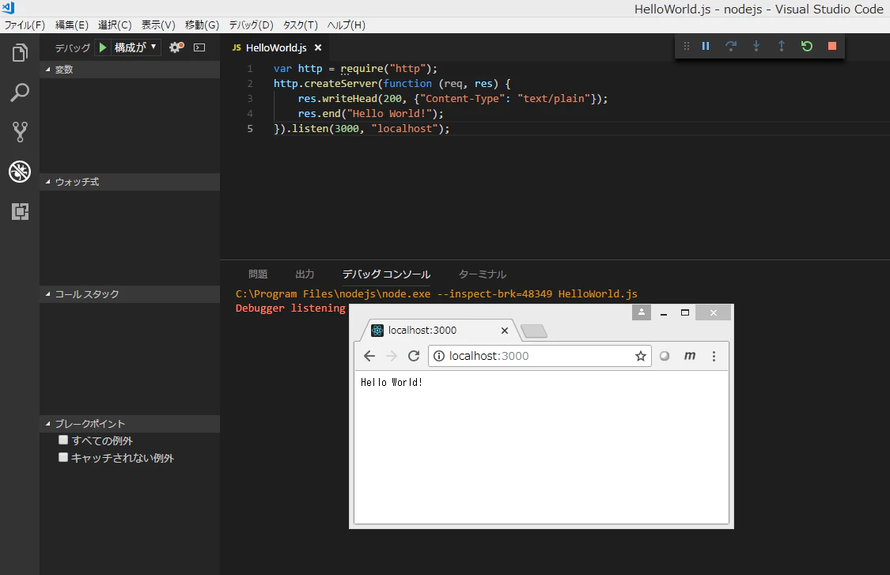Click the res.end code line in editor
Screen dimensions: 890x575
(x=371, y=114)
